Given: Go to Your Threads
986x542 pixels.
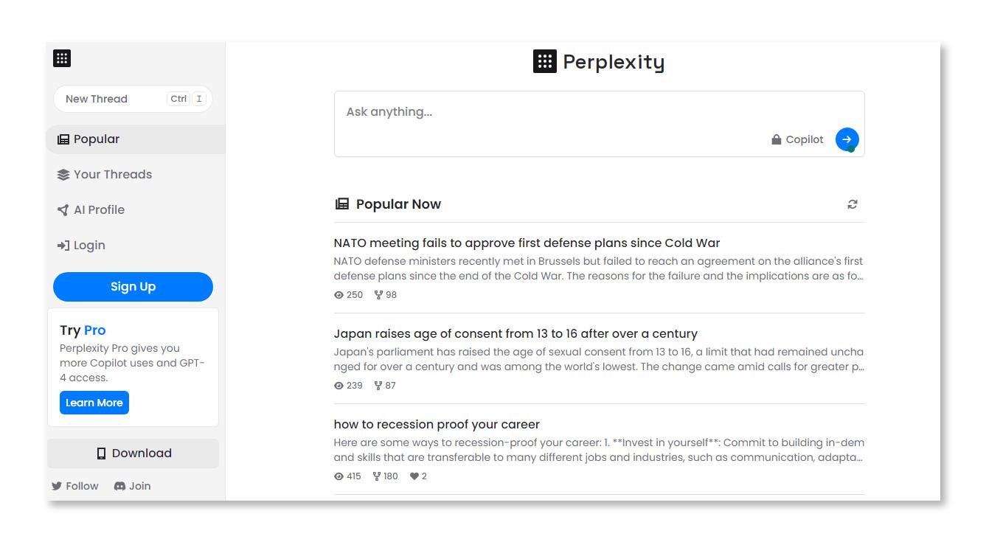Looking at the screenshot, I should click(x=112, y=175).
